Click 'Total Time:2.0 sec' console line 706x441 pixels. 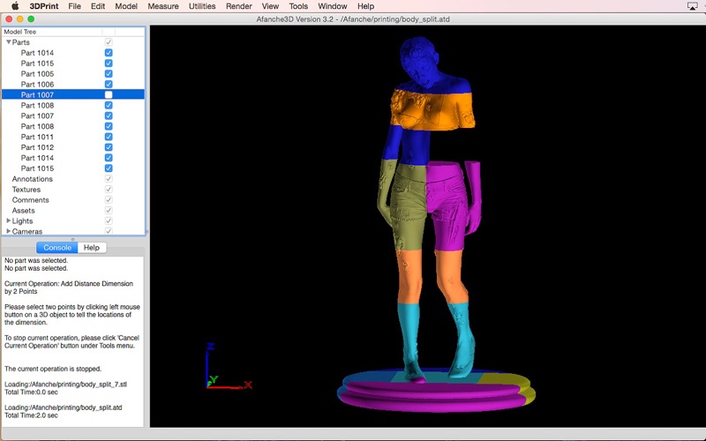click(31, 415)
